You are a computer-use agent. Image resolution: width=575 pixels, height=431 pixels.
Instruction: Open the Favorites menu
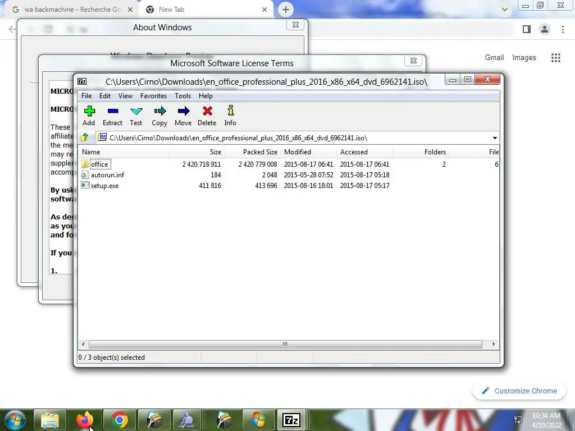[x=153, y=95]
